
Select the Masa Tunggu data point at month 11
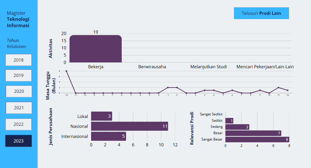click(278, 88)
